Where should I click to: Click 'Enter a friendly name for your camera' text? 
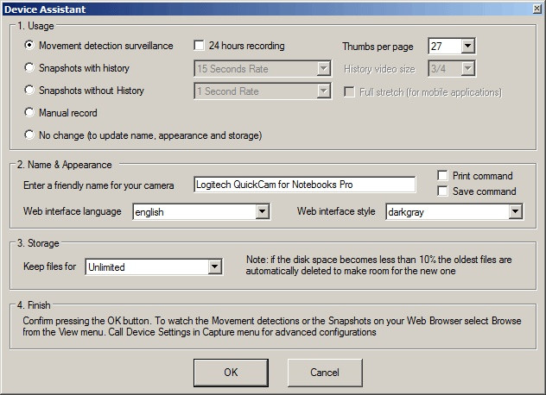(x=98, y=185)
